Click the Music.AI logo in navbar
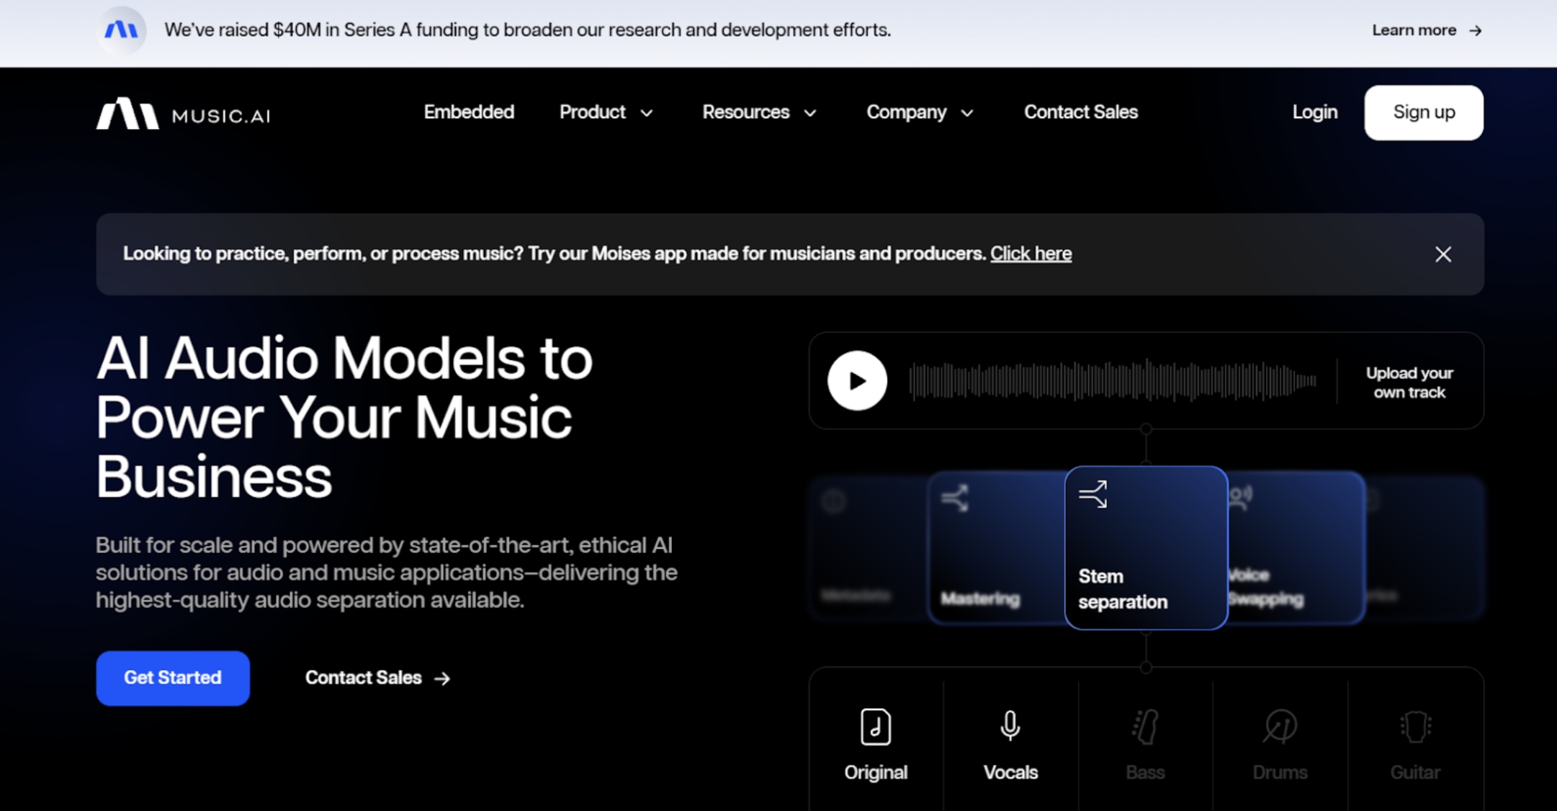 click(184, 114)
